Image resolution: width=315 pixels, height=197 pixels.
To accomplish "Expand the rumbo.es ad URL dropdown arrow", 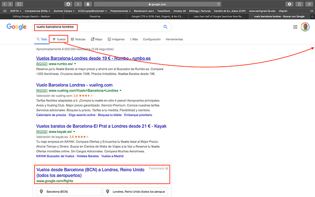I will click(x=75, y=64).
